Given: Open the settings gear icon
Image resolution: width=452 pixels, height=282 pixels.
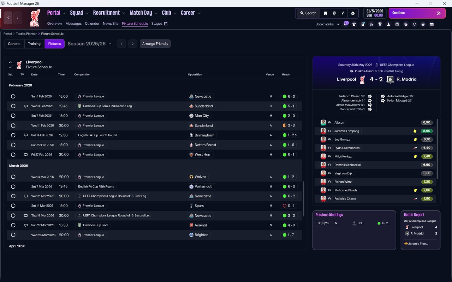Looking at the screenshot, I should pos(353,13).
